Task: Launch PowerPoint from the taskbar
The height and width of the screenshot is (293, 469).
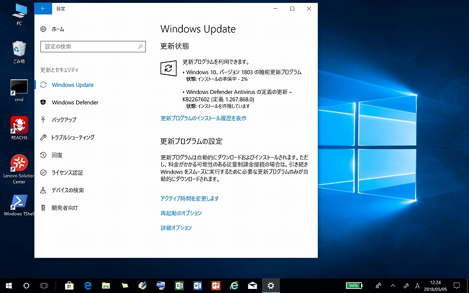Action: click(216, 286)
